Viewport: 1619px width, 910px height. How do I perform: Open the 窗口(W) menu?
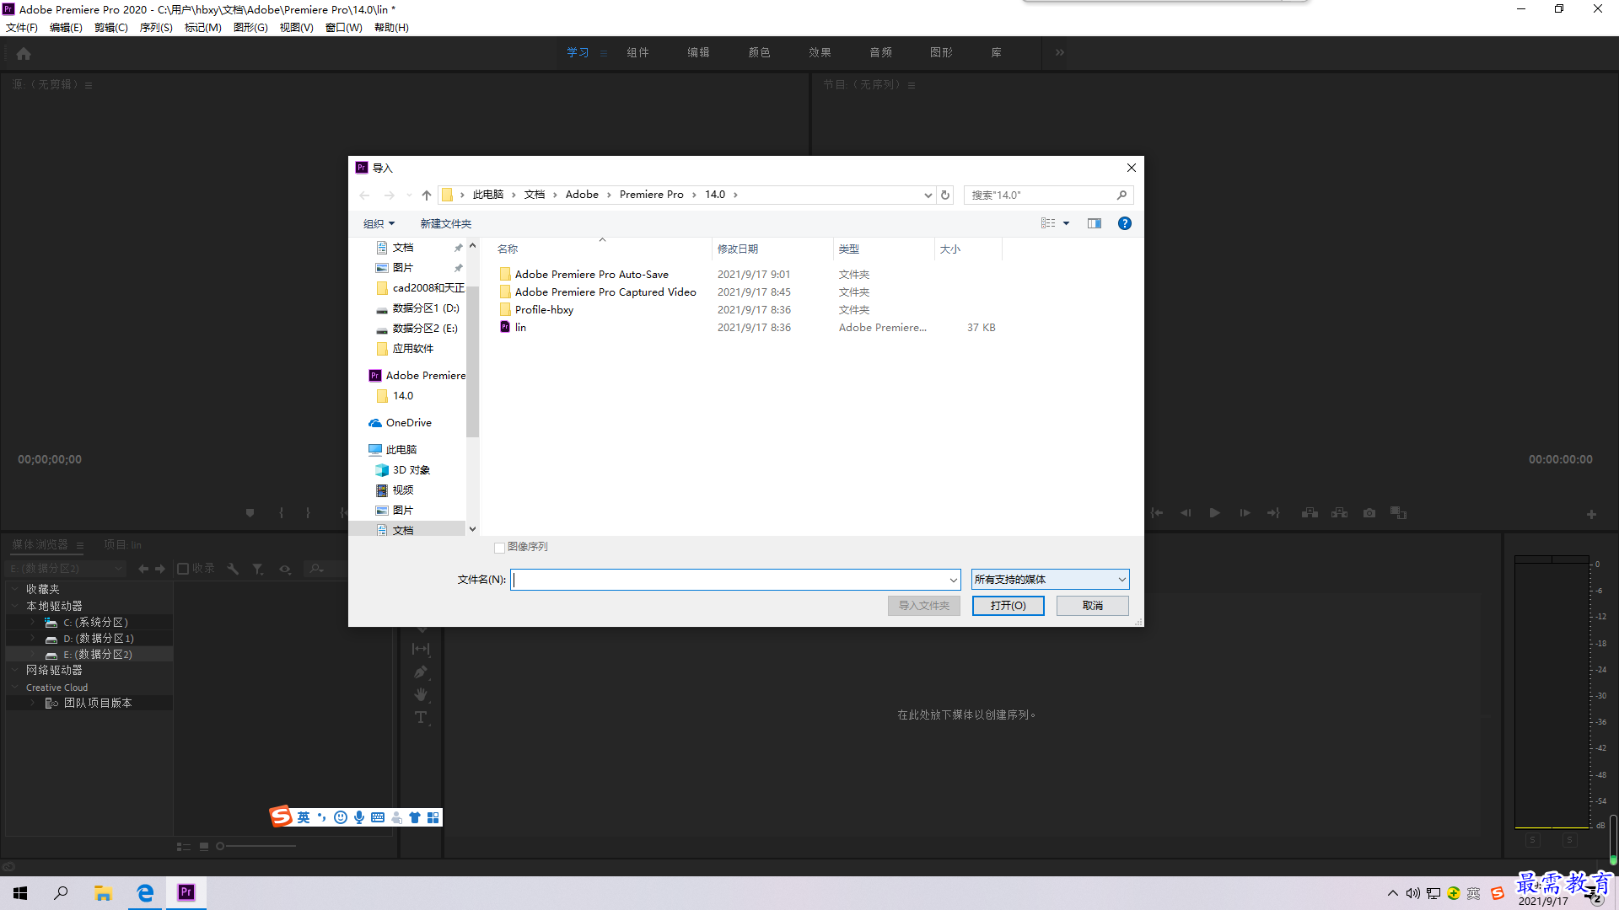[x=343, y=27]
